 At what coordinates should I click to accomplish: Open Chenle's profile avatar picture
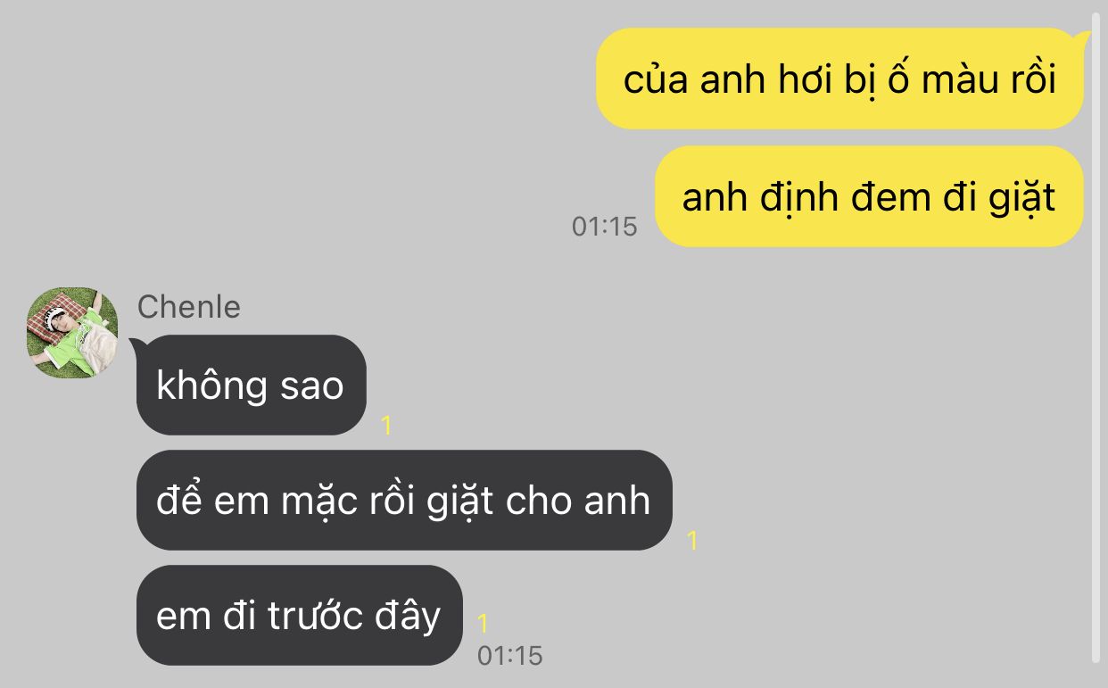(72, 333)
